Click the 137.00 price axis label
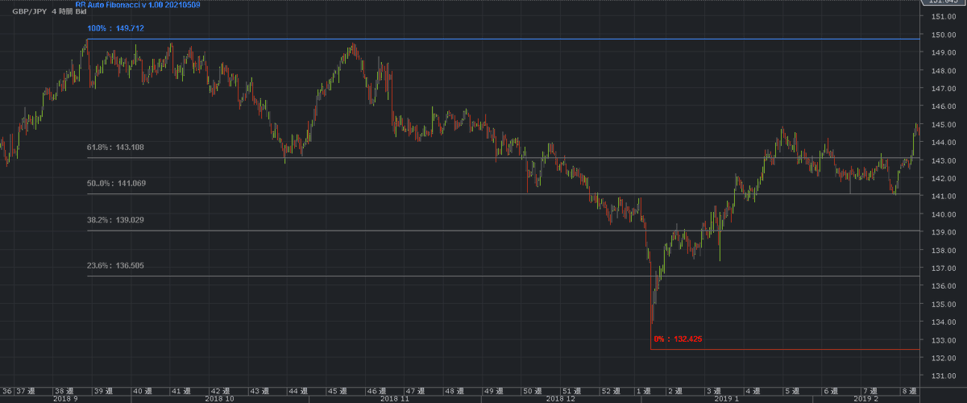967x403 pixels. (942, 268)
